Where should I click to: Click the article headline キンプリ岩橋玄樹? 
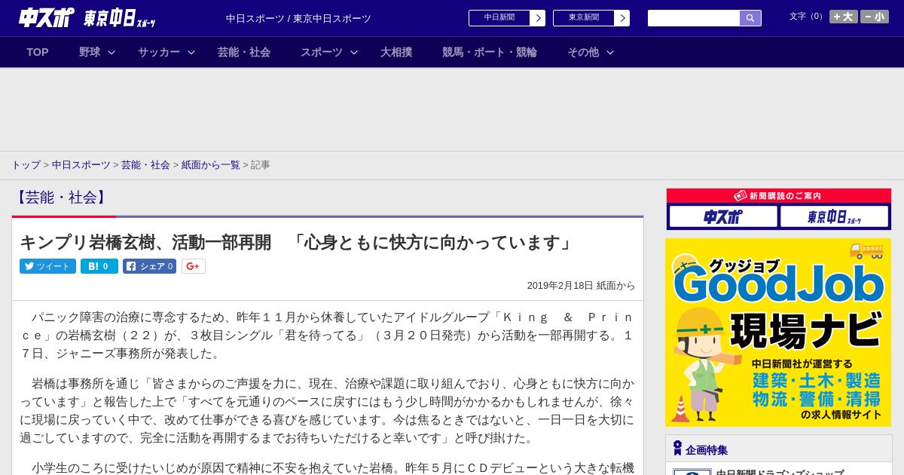click(x=297, y=242)
